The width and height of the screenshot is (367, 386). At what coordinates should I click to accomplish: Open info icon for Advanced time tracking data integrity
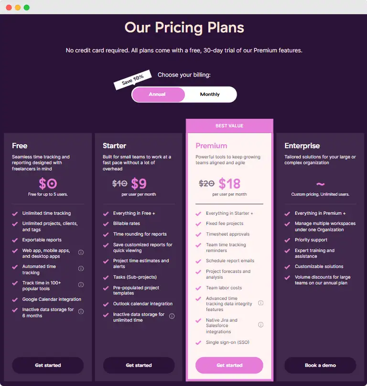(x=261, y=303)
